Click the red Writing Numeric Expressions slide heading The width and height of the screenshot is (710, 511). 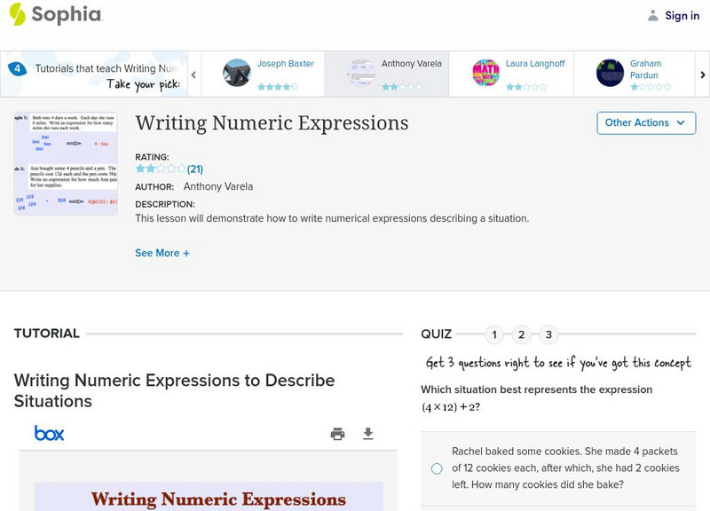click(218, 499)
